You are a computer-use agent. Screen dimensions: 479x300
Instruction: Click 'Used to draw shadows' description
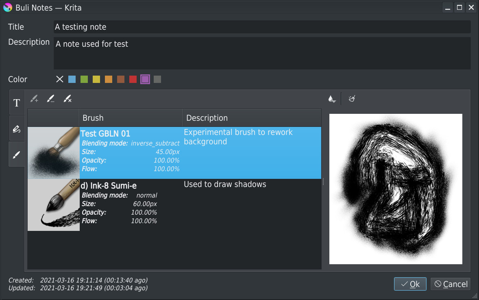225,184
